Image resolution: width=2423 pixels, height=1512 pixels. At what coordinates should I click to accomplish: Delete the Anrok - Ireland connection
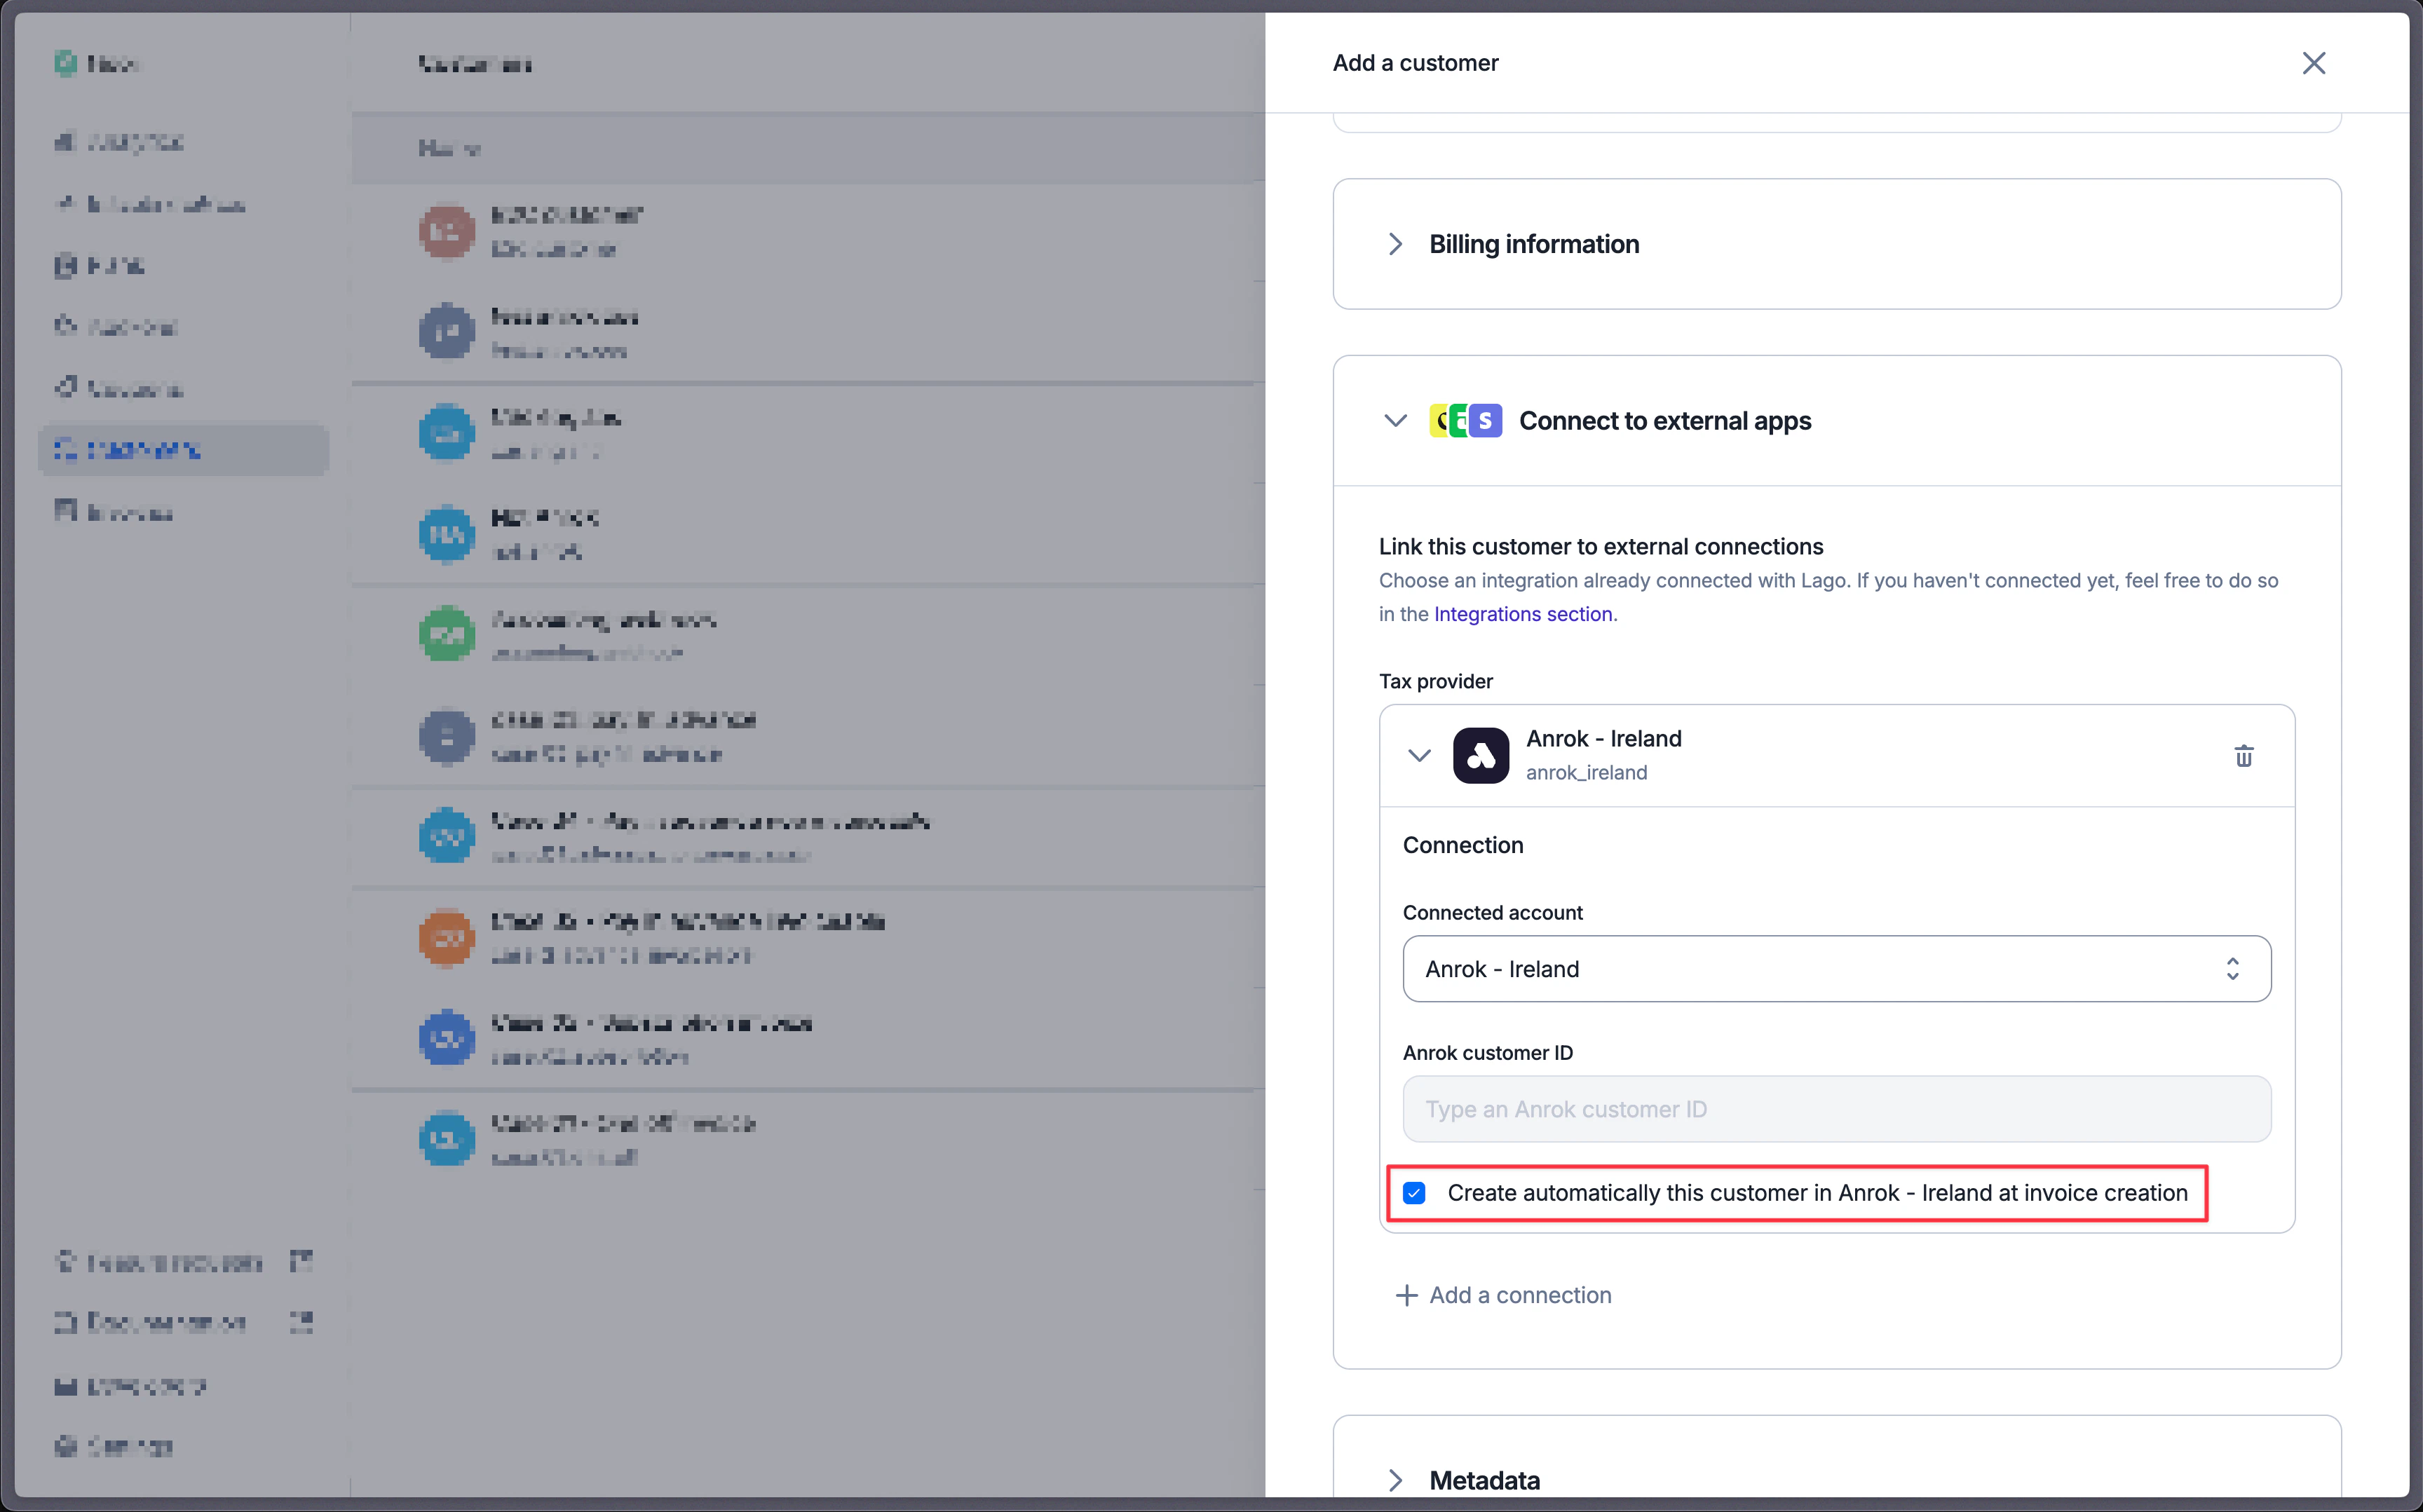[2243, 756]
